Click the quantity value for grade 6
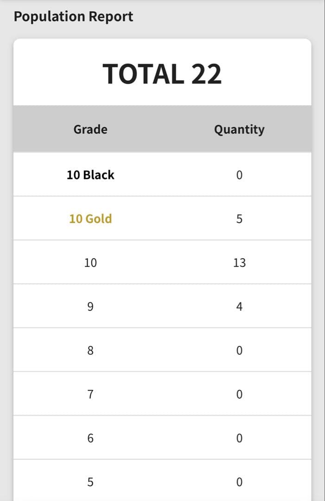325x501 pixels. coord(239,438)
